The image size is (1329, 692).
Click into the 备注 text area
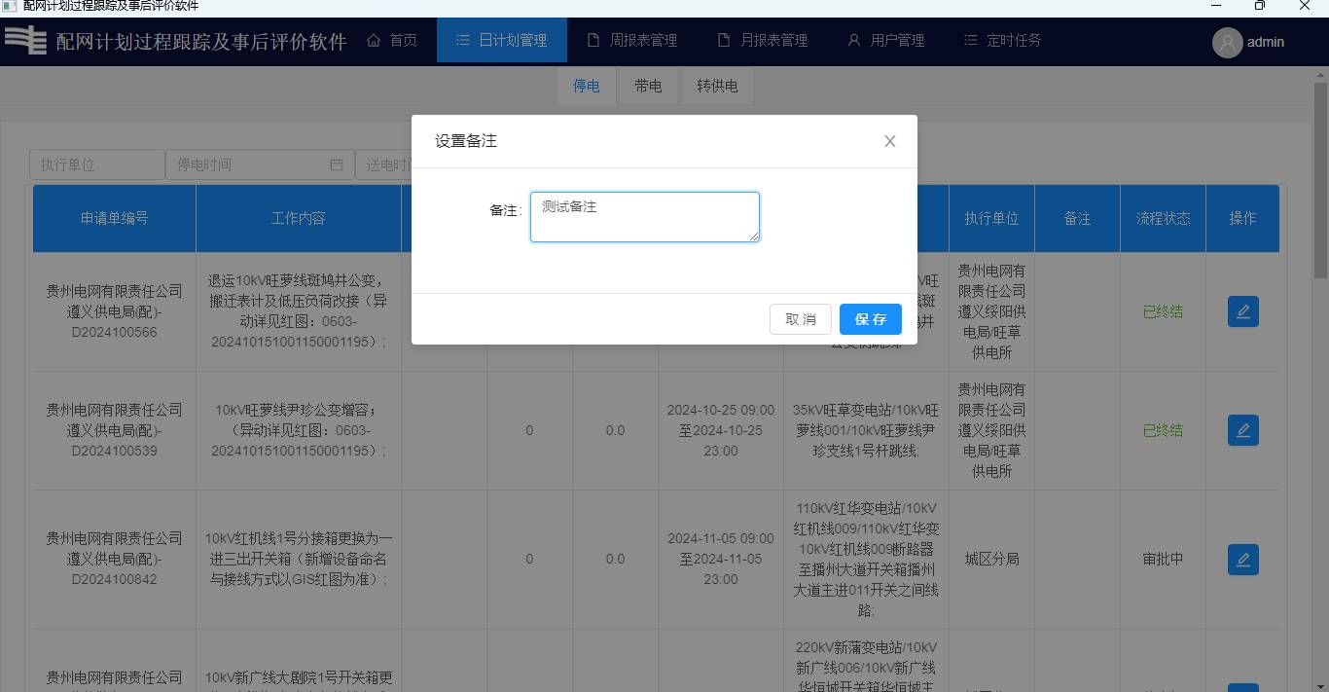644,217
